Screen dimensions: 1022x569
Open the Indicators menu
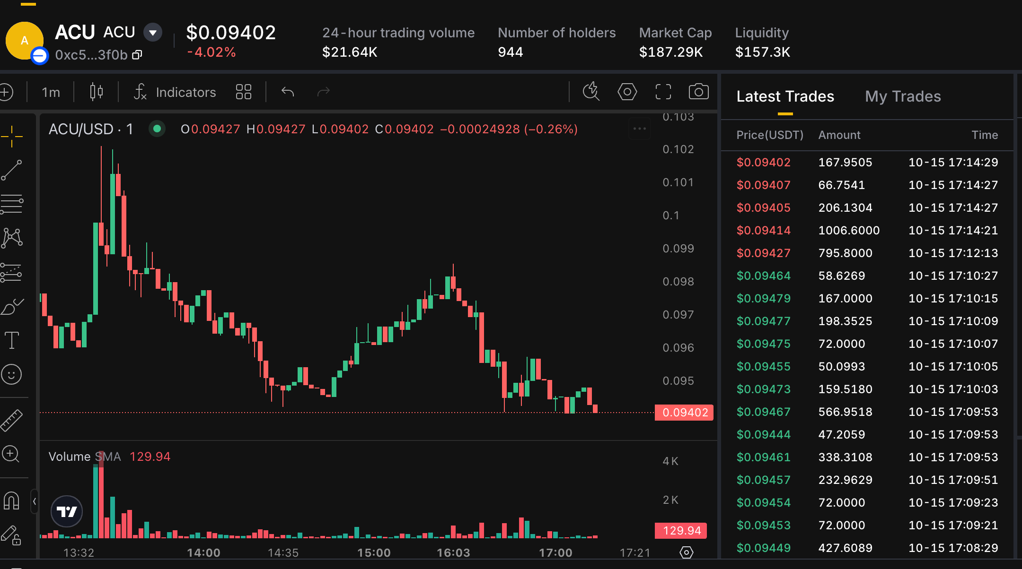[x=175, y=92]
